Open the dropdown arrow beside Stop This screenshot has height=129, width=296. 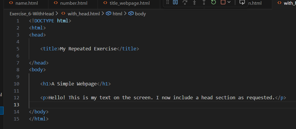pyautogui.click(x=229, y=2)
